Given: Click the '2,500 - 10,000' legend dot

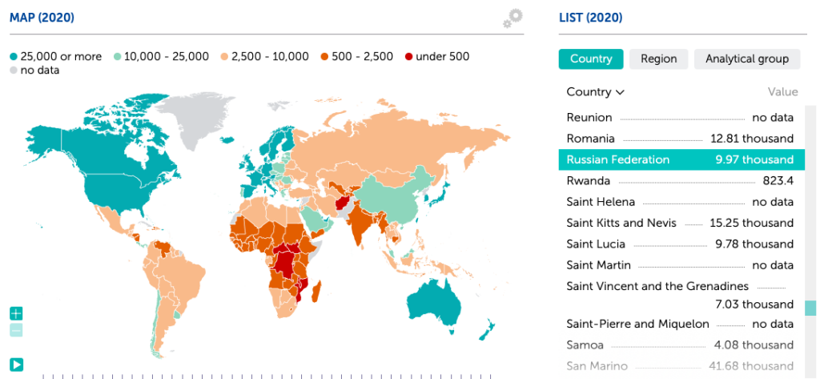Looking at the screenshot, I should (224, 56).
